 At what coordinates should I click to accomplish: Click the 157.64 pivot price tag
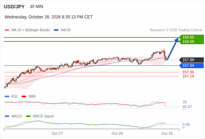(x=191, y=65)
